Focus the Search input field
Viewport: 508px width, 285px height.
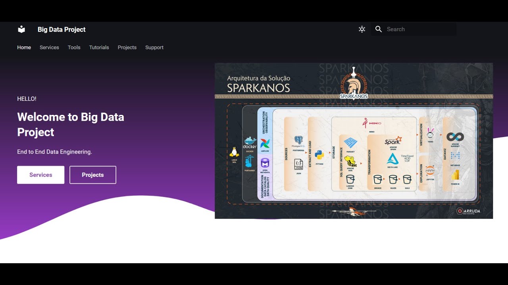[414, 29]
